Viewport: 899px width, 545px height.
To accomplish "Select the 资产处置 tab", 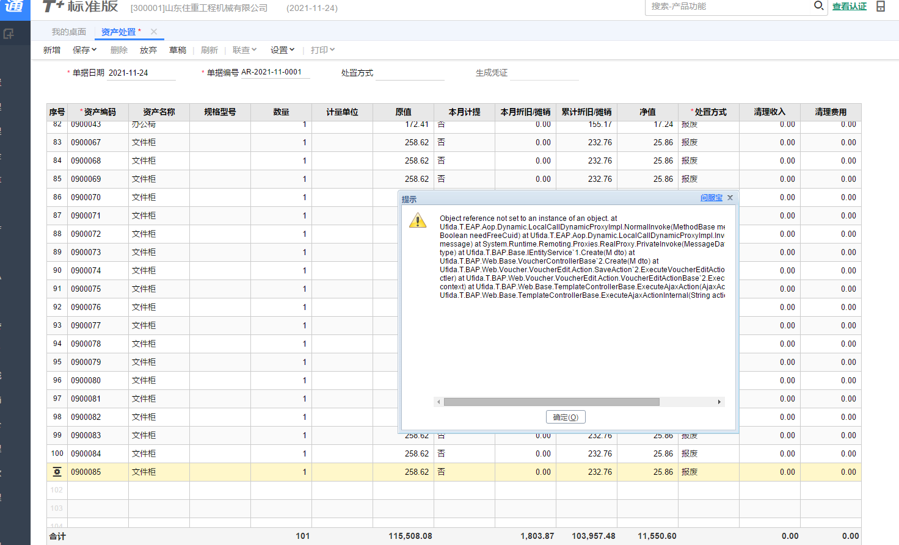I will 118,32.
